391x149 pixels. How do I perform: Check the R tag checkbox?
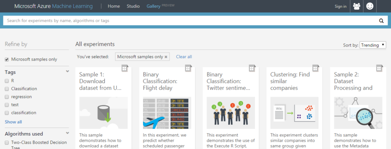coord(7,81)
